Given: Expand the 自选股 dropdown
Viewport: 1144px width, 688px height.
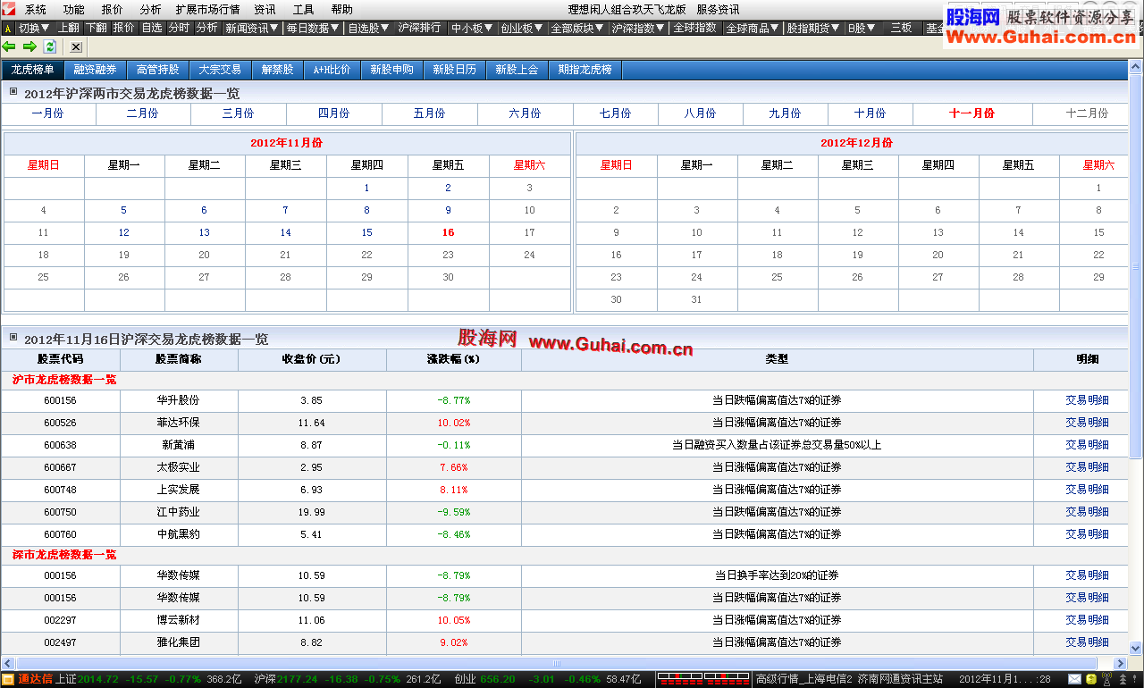Looking at the screenshot, I should point(369,29).
